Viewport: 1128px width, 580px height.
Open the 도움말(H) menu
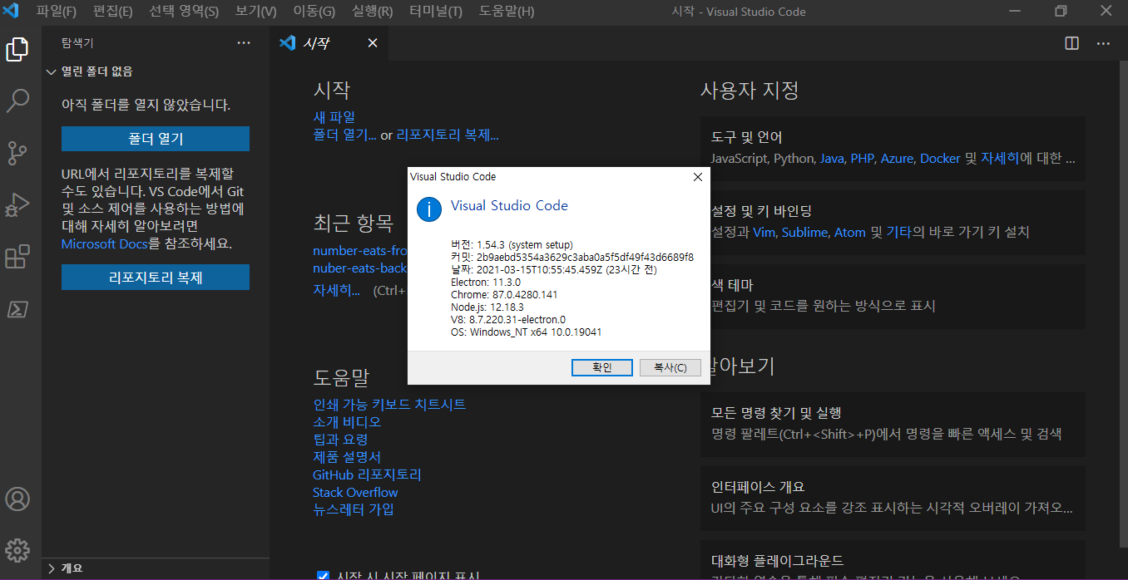pyautogui.click(x=507, y=12)
